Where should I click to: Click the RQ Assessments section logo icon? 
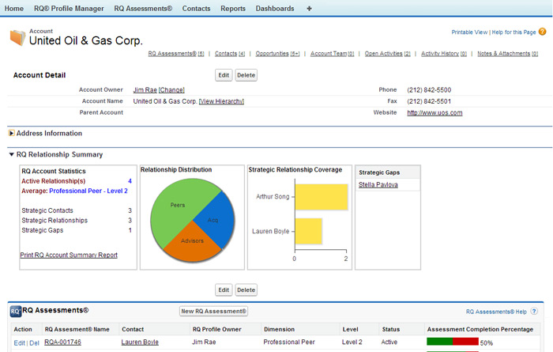[x=15, y=312]
